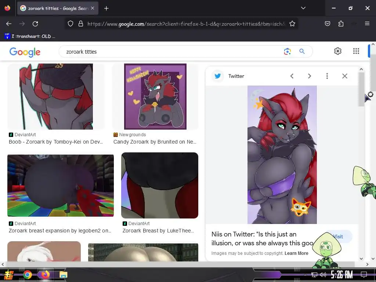Open the 'Niis on Twitter' title link
This screenshot has width=376, height=282.
click(263, 239)
